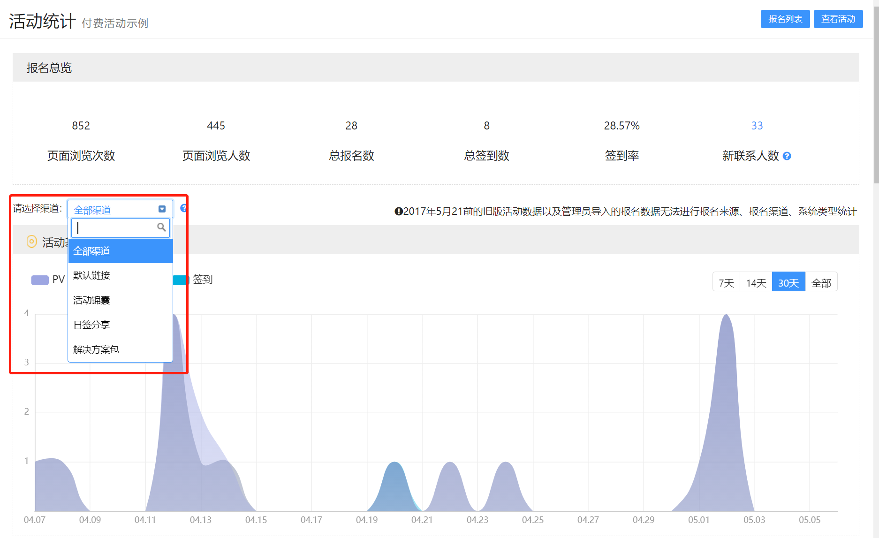Toggle PV series in chart legend

point(47,280)
